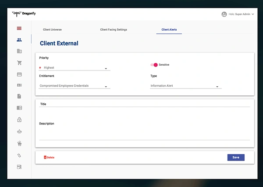Open the swap arrows sidebar icon

click(19, 155)
